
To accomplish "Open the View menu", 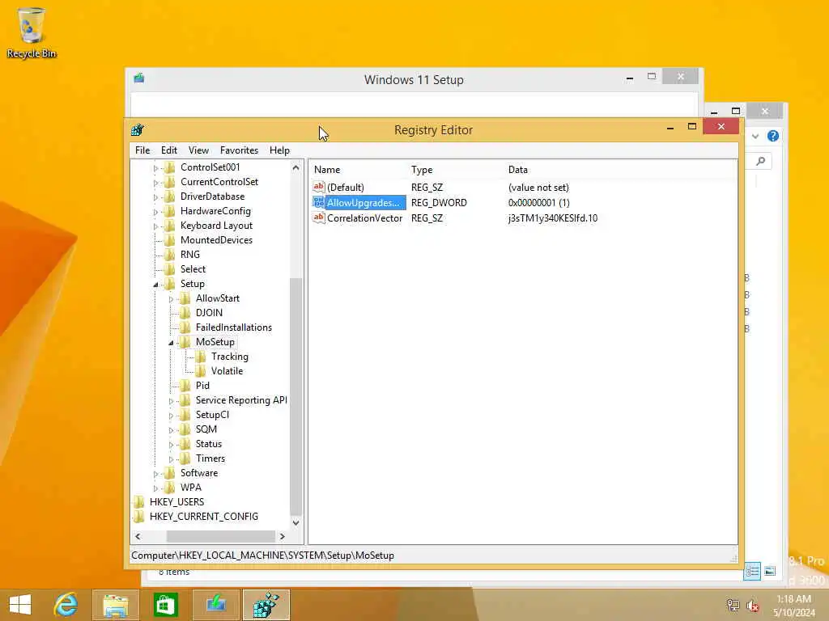I will click(199, 150).
